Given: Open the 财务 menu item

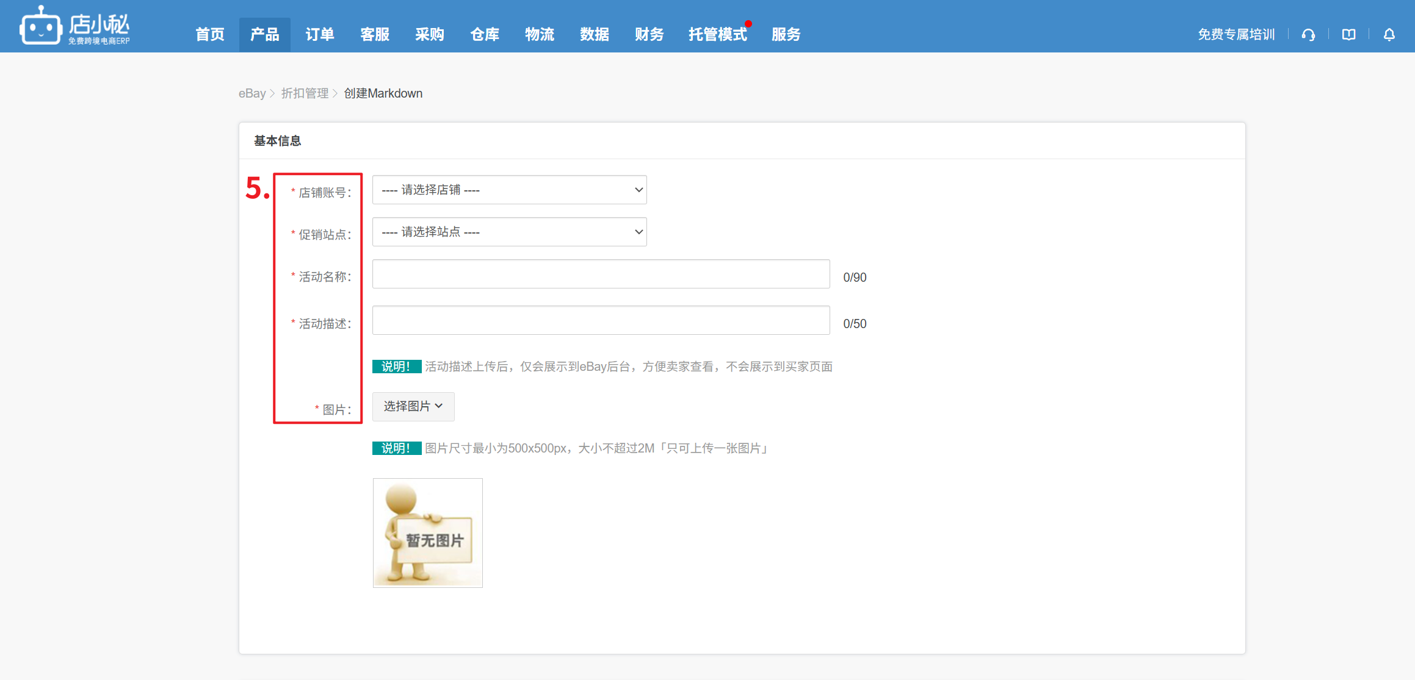Looking at the screenshot, I should (x=649, y=35).
